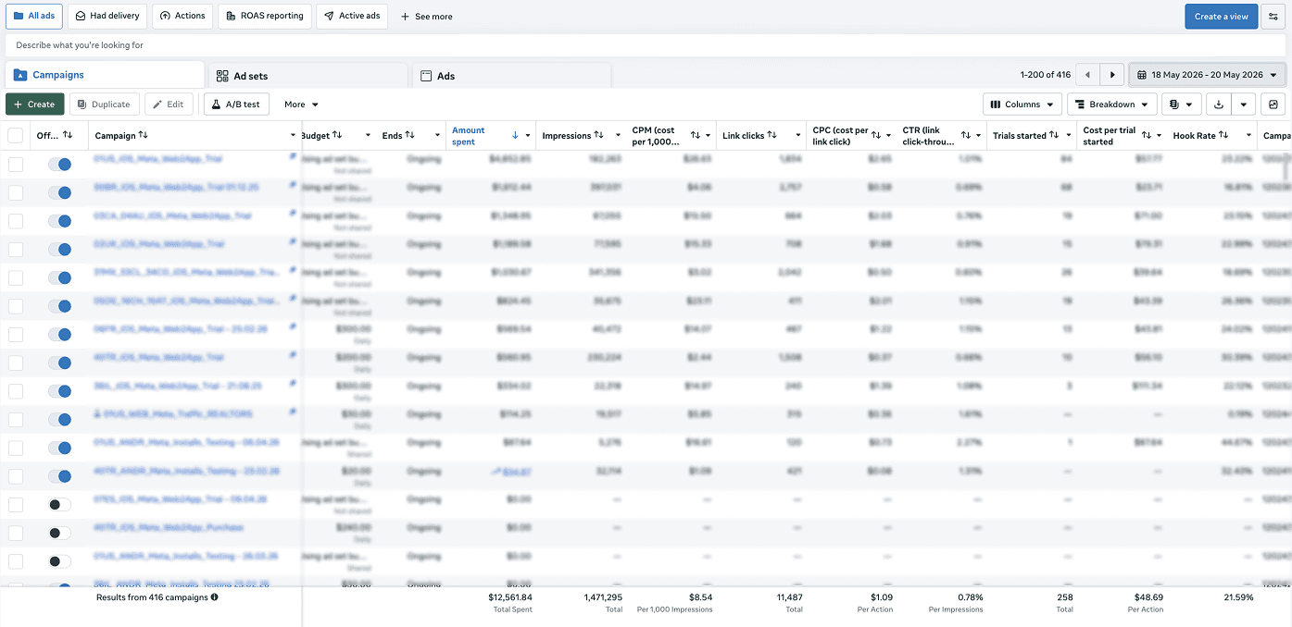Sort by CPM column arrows

pyautogui.click(x=696, y=136)
